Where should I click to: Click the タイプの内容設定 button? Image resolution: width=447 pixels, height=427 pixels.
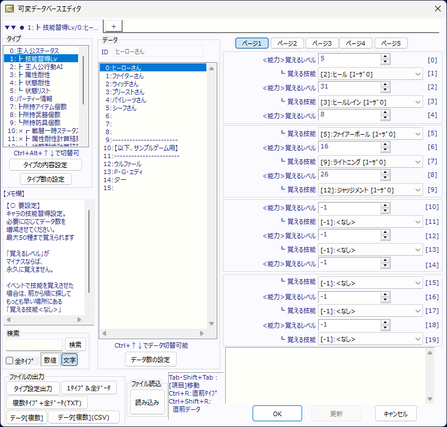point(46,165)
